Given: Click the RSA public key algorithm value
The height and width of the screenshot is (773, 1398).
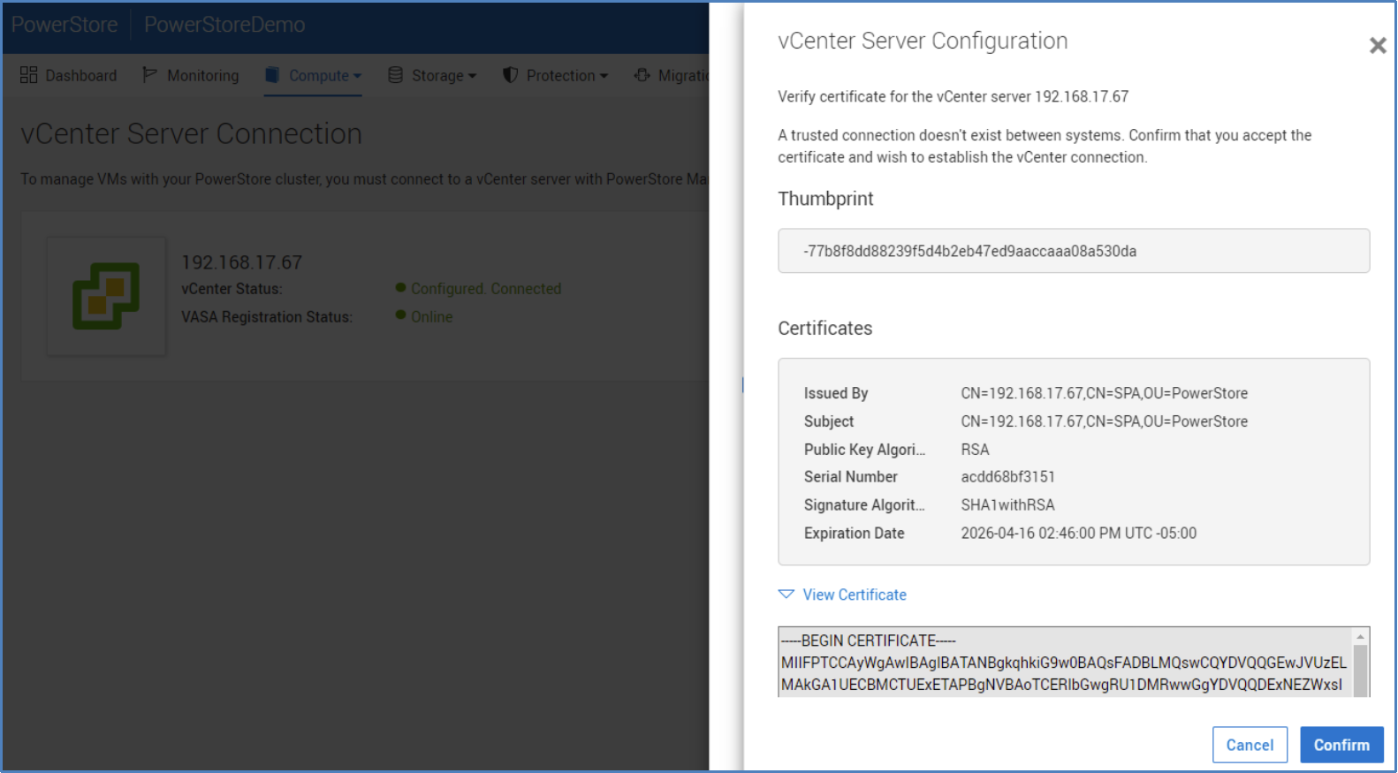Looking at the screenshot, I should coord(975,450).
